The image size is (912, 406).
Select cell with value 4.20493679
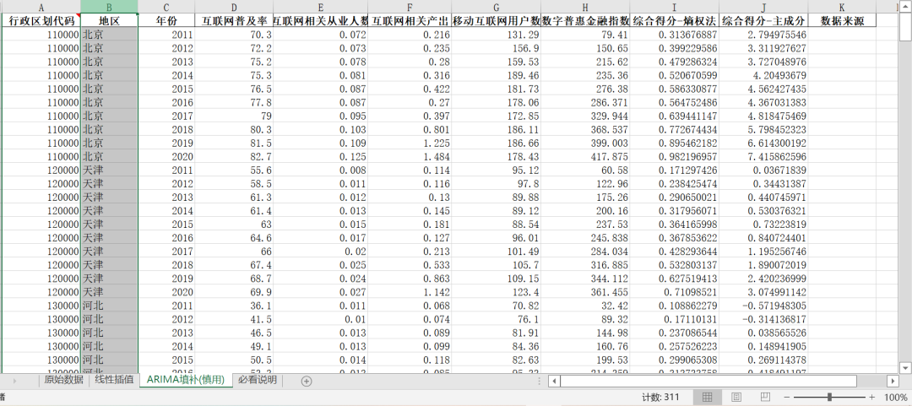pos(763,75)
